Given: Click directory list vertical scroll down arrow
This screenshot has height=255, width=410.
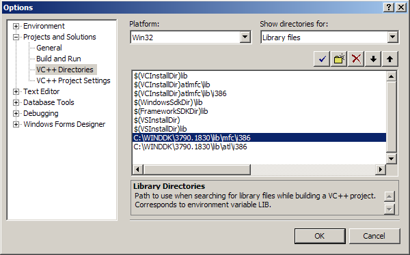Looking at the screenshot, I should [391, 159].
